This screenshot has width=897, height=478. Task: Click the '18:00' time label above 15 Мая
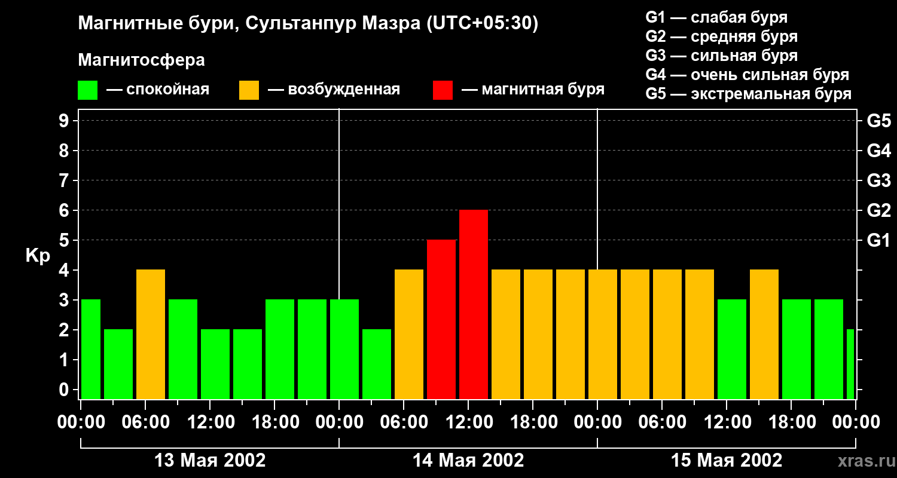coord(791,422)
